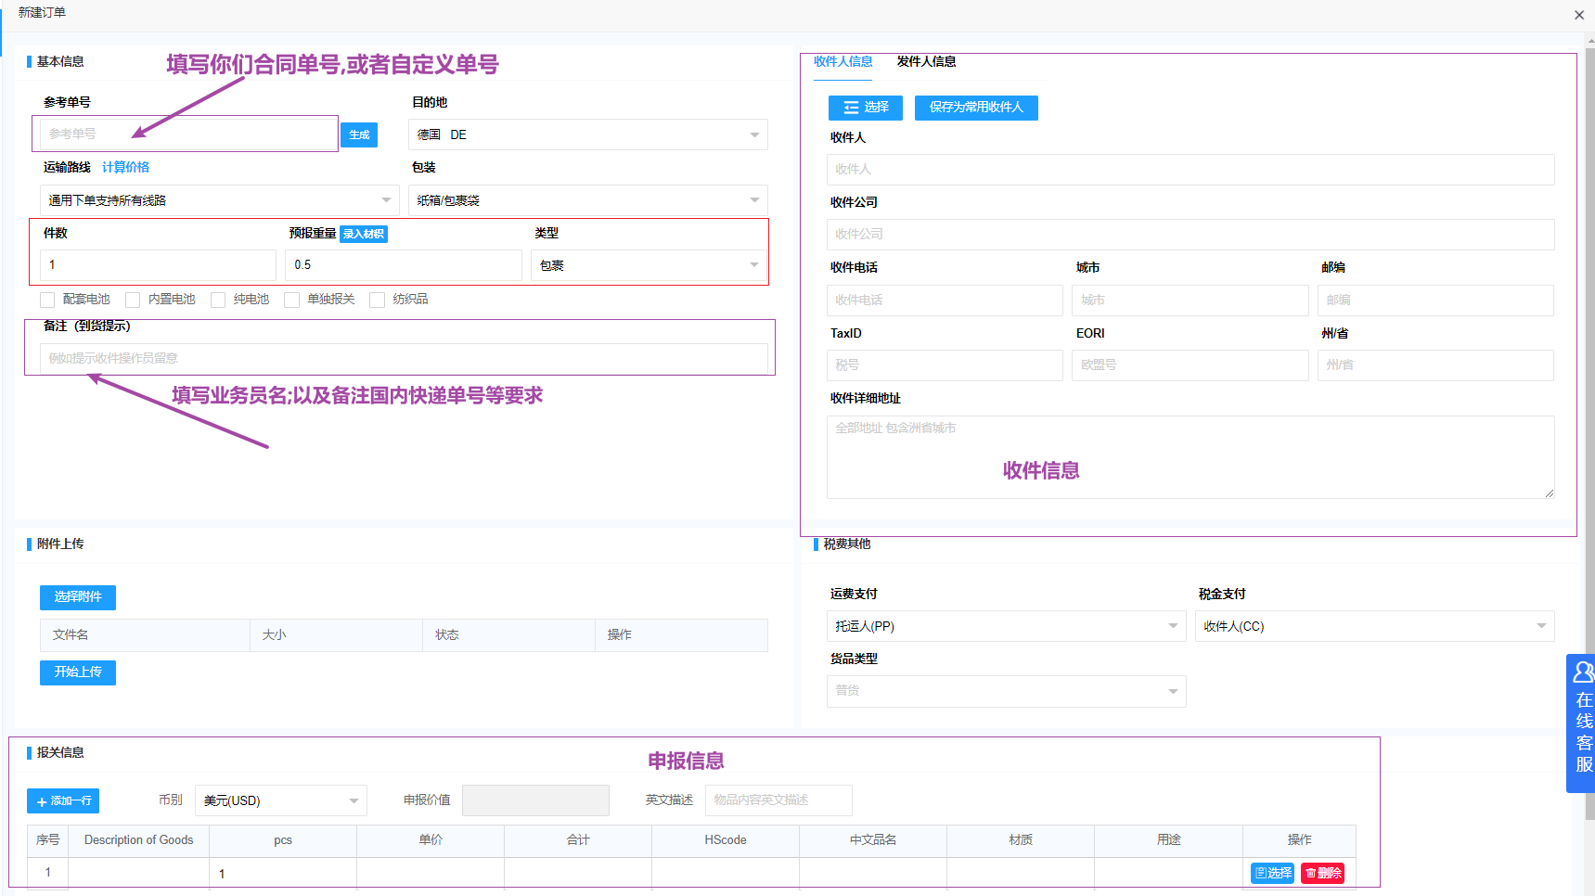Click the 计算价格 link
Viewport: 1595px width, 896px height.
click(x=125, y=168)
